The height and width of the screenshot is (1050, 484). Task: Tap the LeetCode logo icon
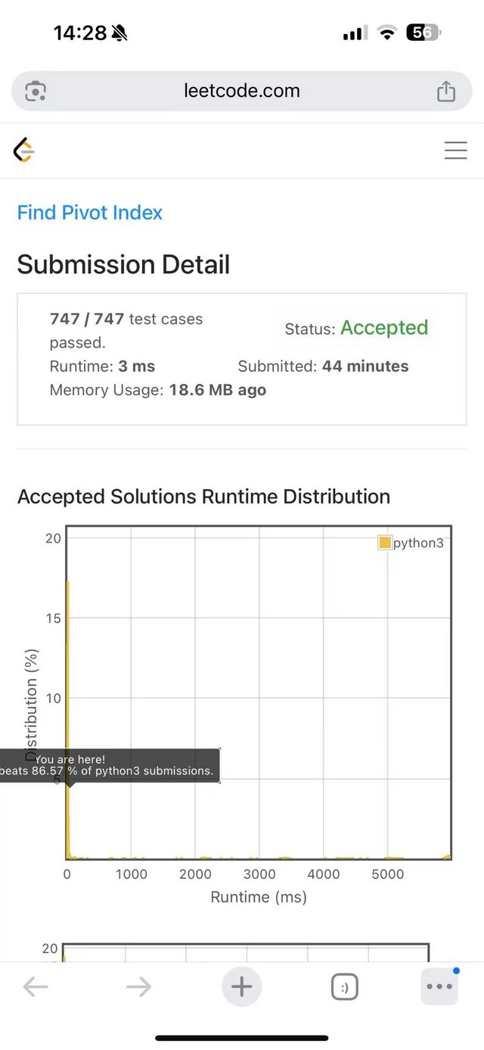tap(24, 151)
